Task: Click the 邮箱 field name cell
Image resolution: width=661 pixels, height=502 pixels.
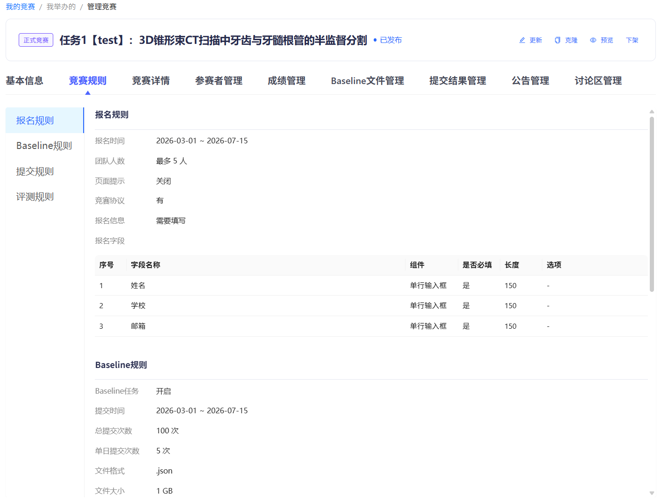Action: [x=138, y=326]
